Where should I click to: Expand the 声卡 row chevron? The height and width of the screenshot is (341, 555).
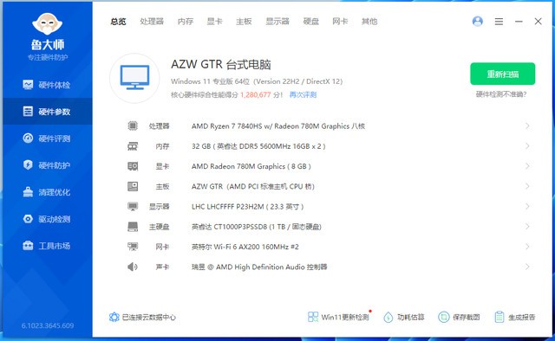[527, 267]
